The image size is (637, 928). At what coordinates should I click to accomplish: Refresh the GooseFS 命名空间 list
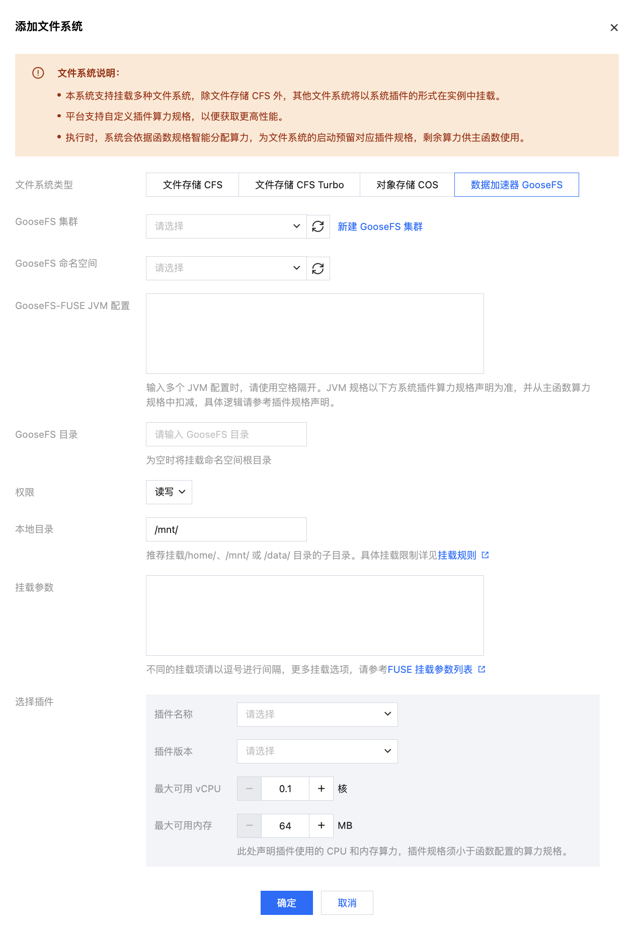(318, 268)
